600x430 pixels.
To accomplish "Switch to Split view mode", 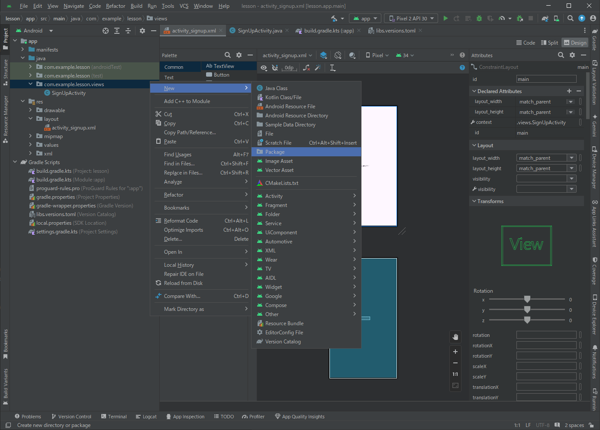I will pyautogui.click(x=549, y=42).
